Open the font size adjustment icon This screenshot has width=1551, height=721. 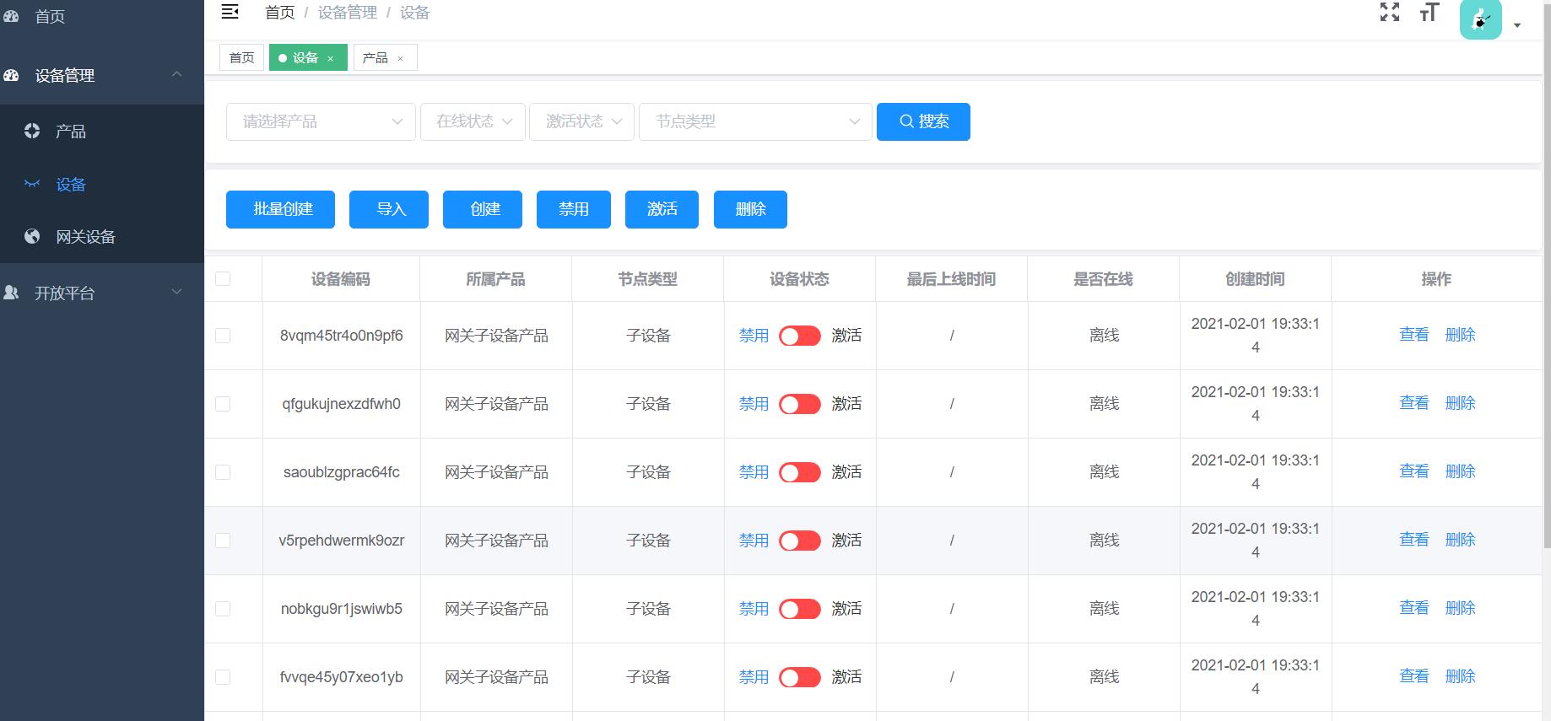click(x=1429, y=12)
